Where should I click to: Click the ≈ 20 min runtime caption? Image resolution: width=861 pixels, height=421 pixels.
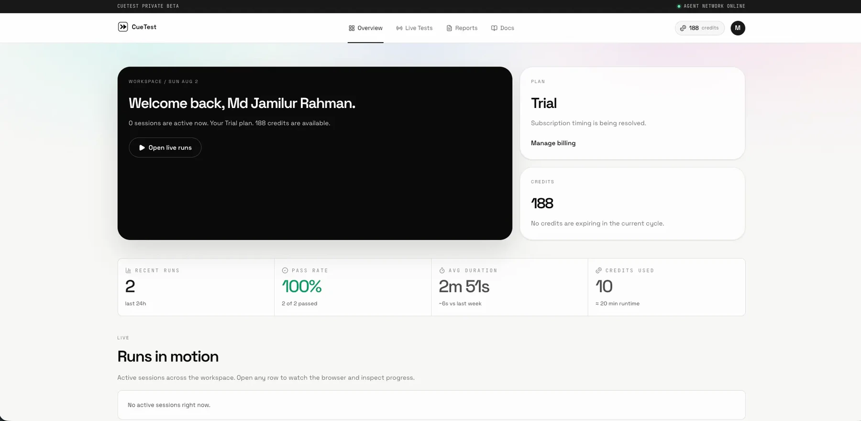pyautogui.click(x=618, y=303)
